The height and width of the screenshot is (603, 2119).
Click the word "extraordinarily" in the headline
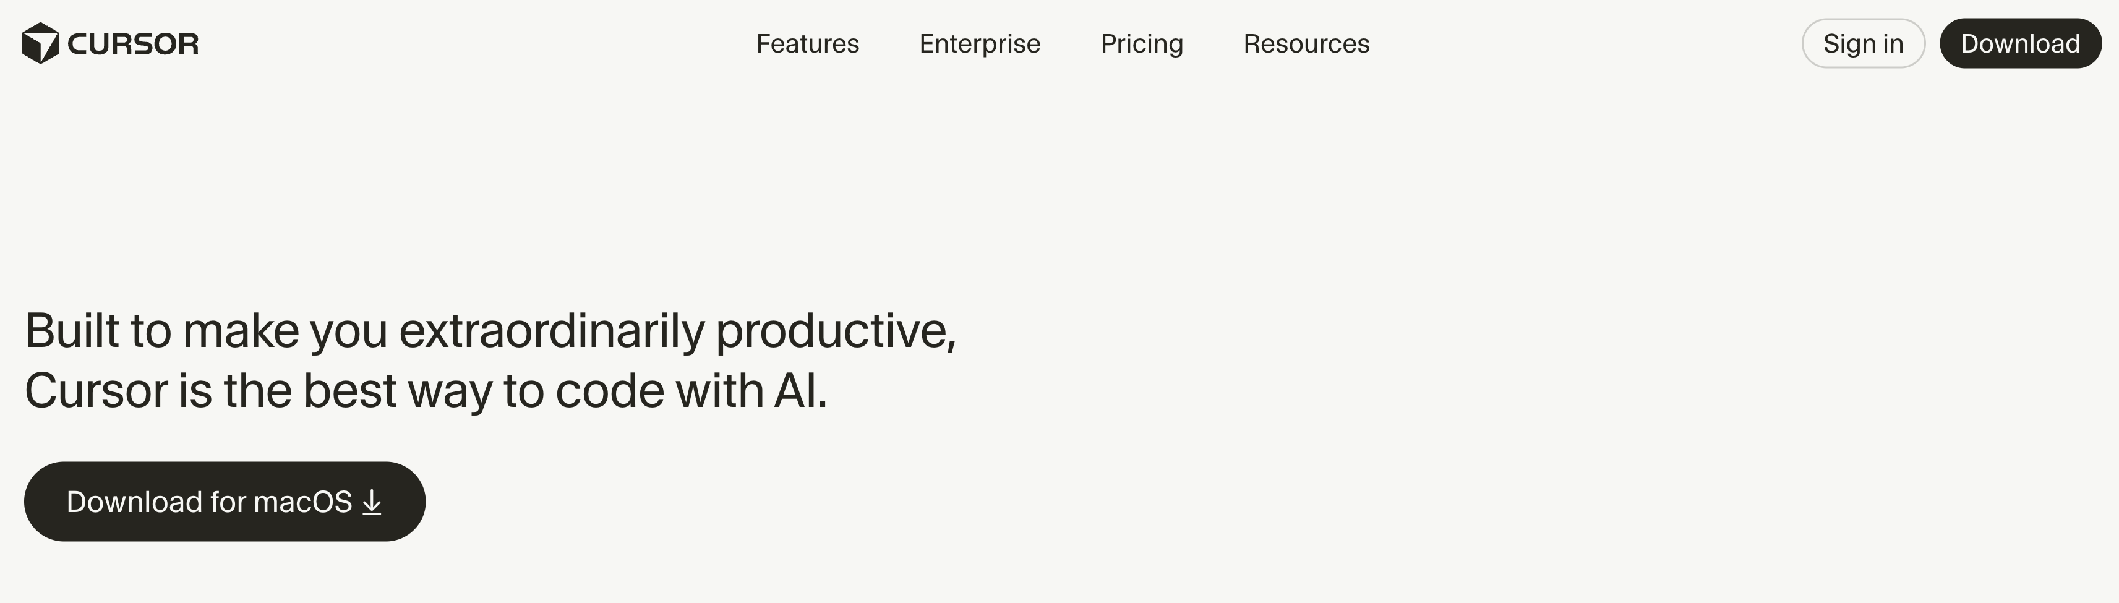pyautogui.click(x=551, y=331)
